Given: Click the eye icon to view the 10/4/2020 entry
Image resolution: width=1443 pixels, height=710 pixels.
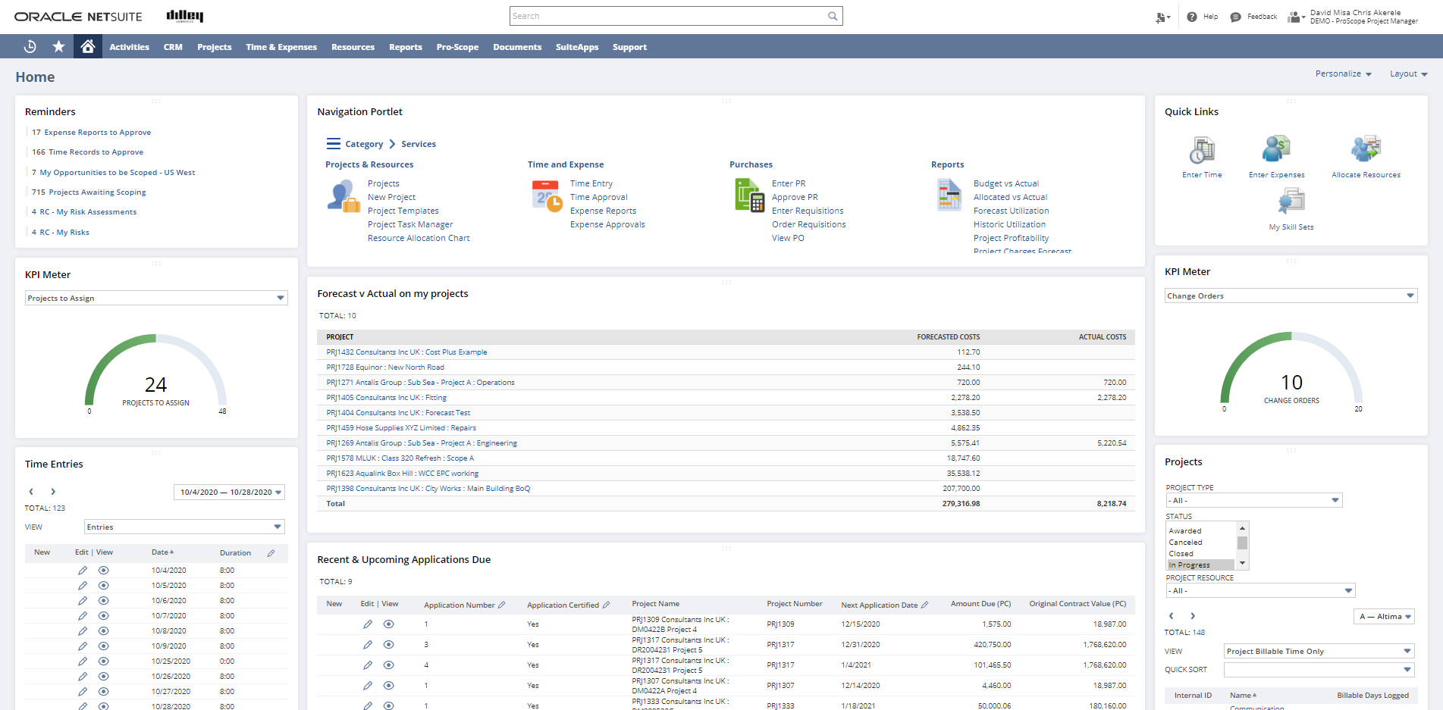Looking at the screenshot, I should point(104,570).
